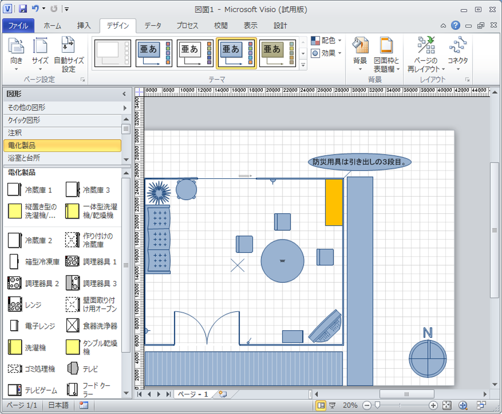
Task: Click the zoom out minus button
Action: [367, 405]
